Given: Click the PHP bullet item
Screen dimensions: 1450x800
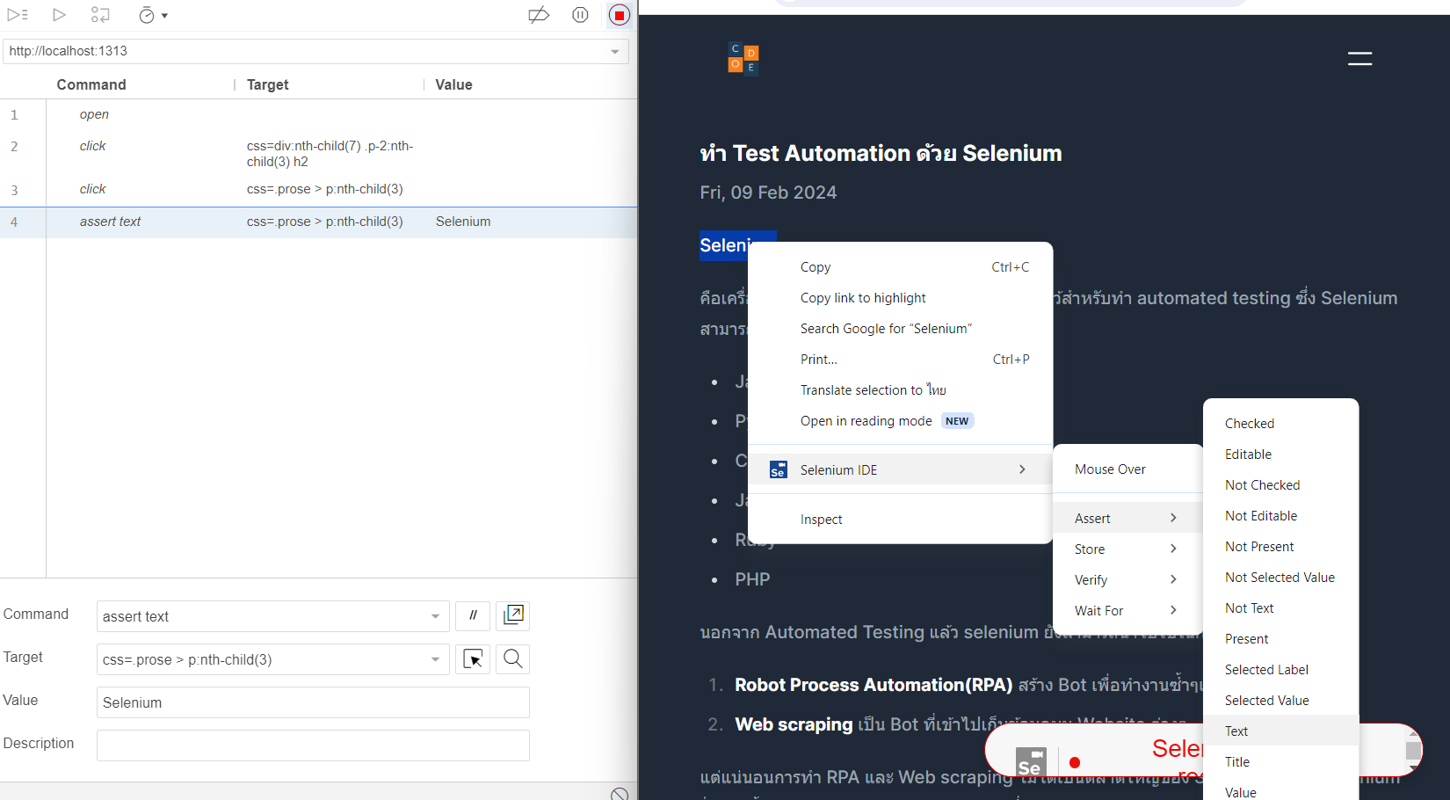Looking at the screenshot, I should click(x=752, y=579).
